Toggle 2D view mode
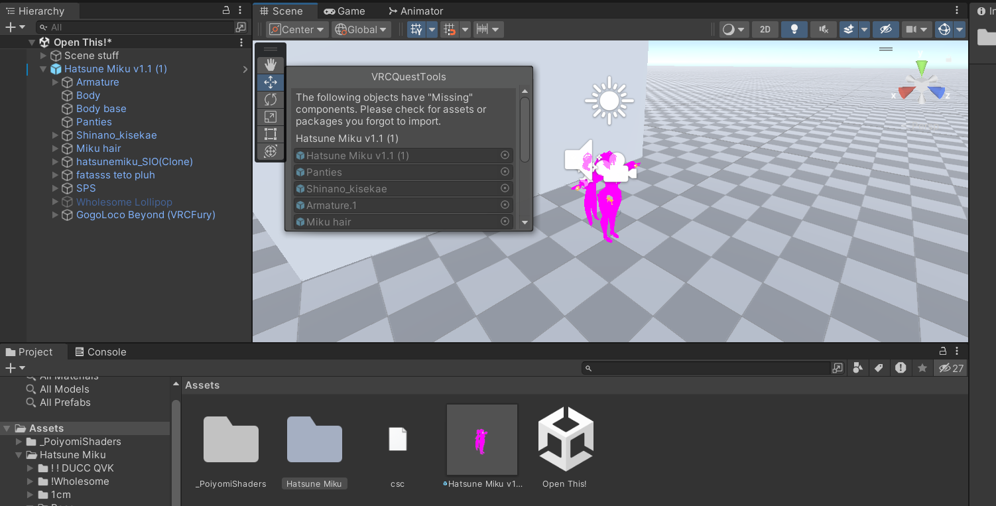 (765, 29)
